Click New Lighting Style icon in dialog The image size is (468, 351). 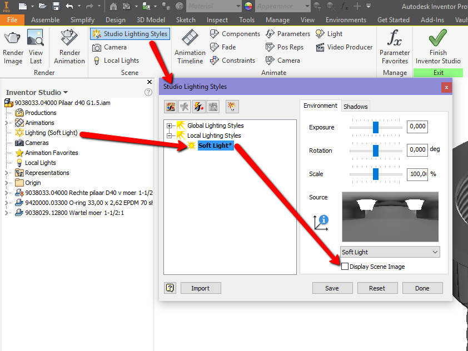tap(171, 107)
